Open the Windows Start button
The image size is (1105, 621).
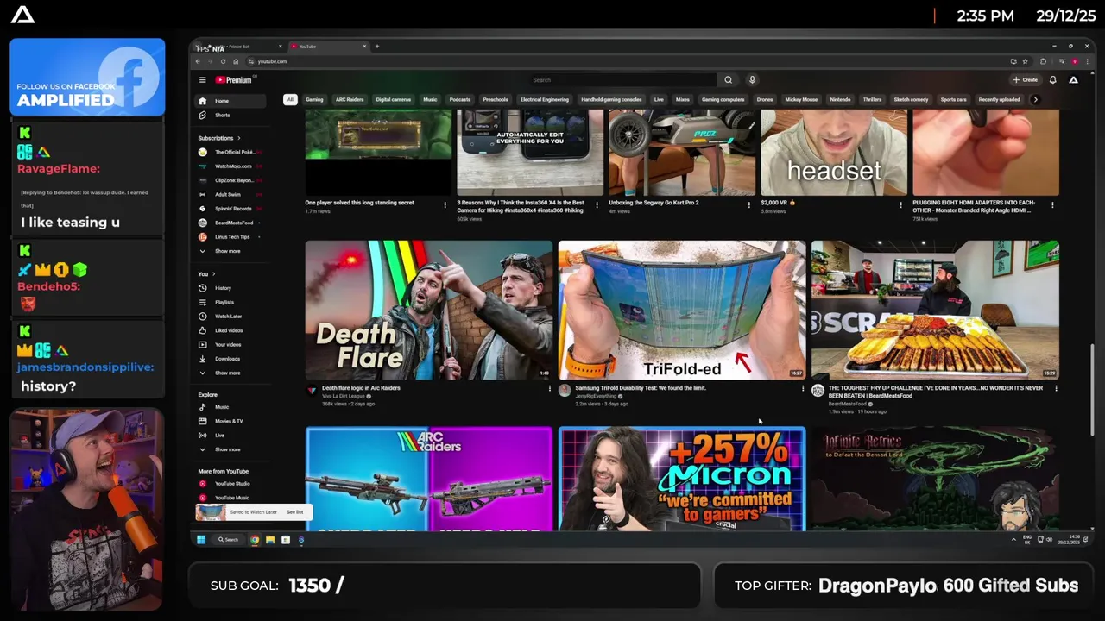200,540
